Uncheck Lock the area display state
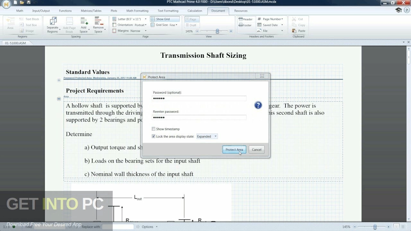The image size is (411, 231). pyautogui.click(x=153, y=136)
